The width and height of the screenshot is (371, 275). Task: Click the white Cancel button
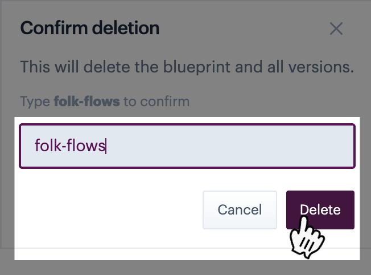pyautogui.click(x=240, y=209)
